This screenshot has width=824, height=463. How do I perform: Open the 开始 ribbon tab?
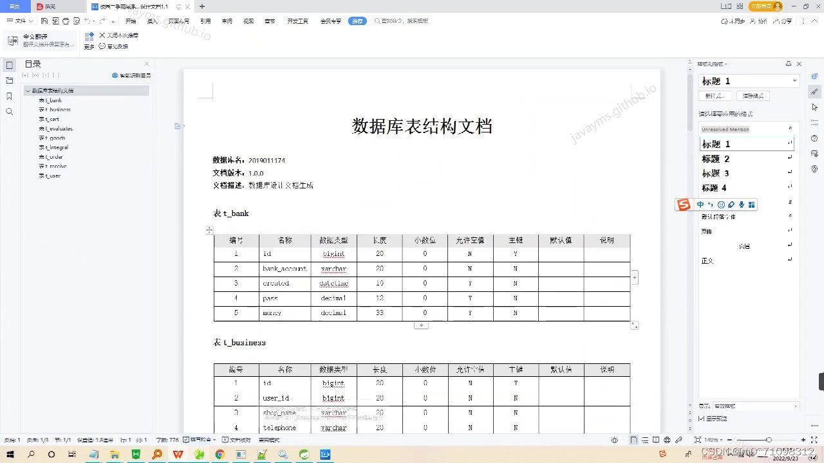click(x=131, y=21)
